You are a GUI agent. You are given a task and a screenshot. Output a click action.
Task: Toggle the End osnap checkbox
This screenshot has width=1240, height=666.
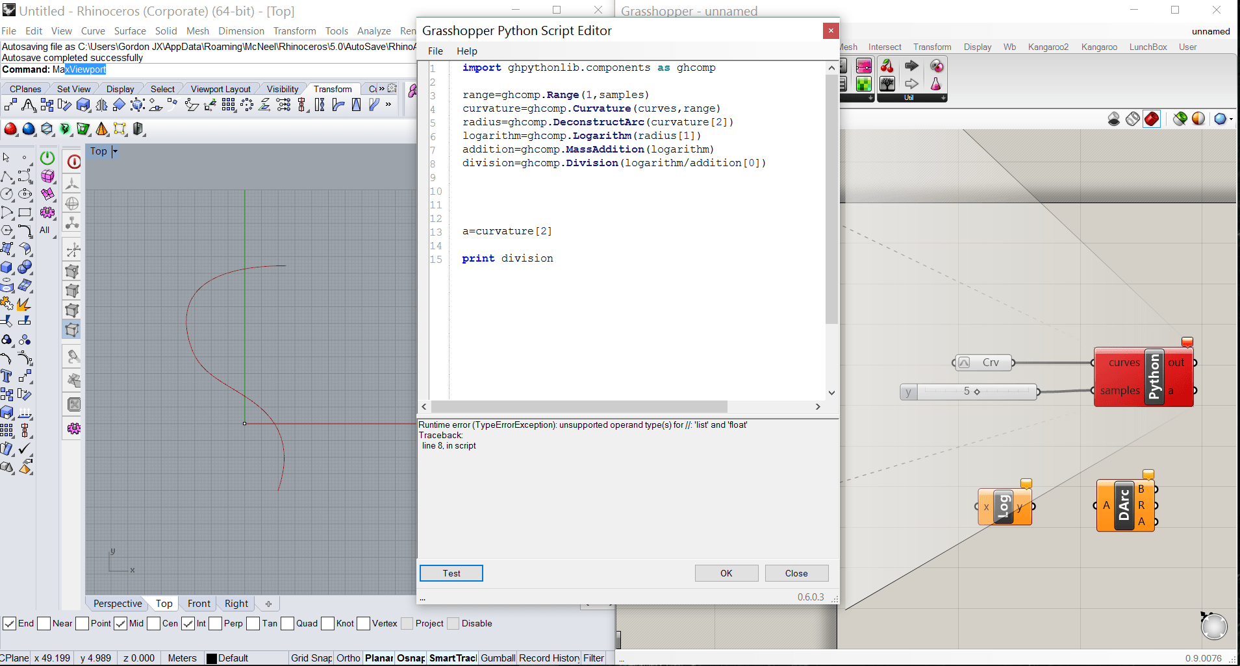(x=9, y=623)
